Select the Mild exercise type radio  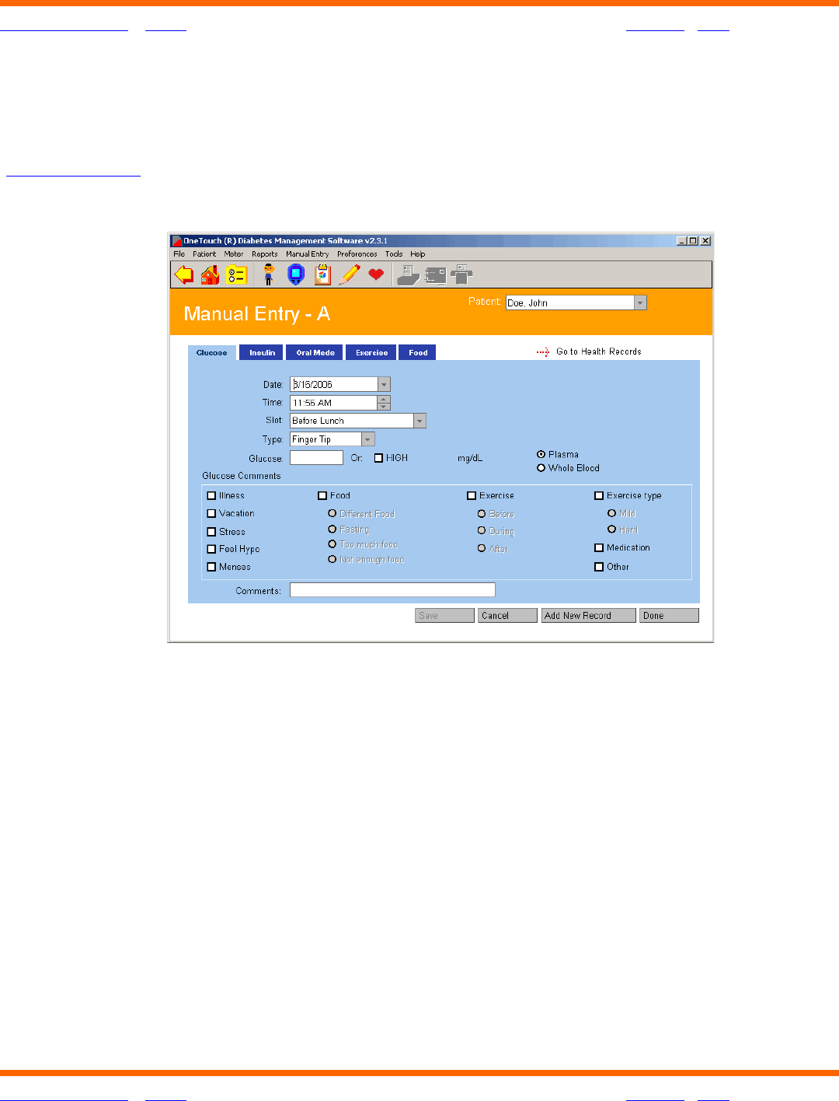[x=612, y=513]
